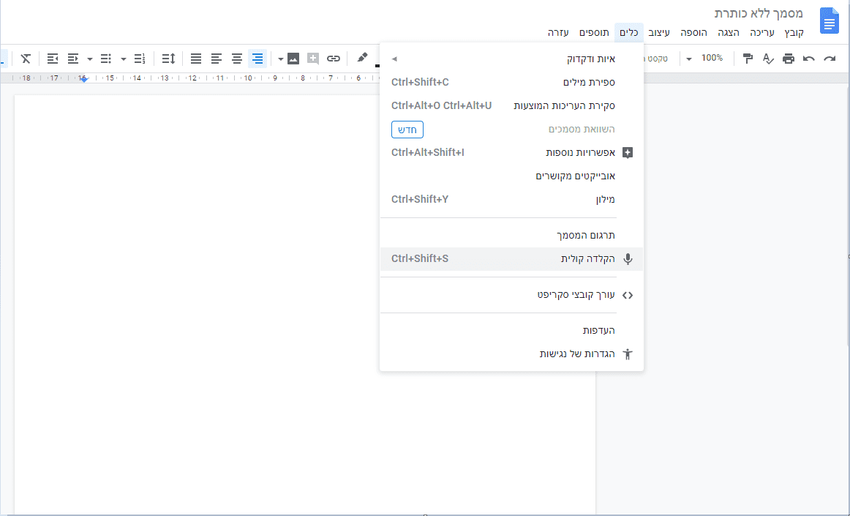Click the insert image icon

[x=293, y=59]
